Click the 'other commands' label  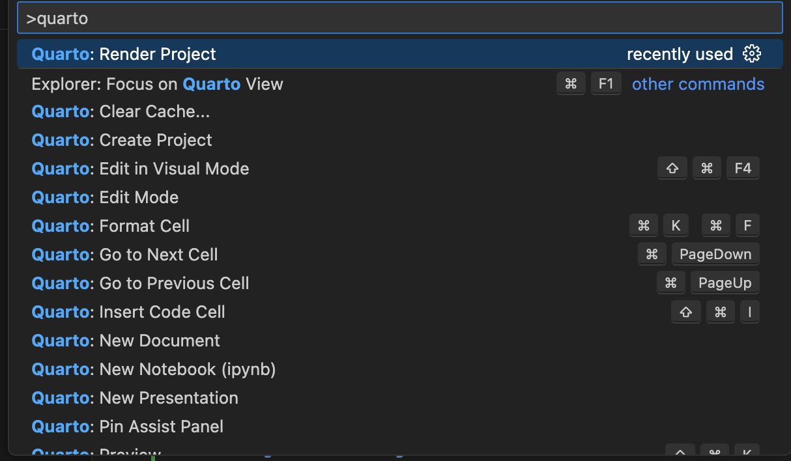click(x=698, y=84)
